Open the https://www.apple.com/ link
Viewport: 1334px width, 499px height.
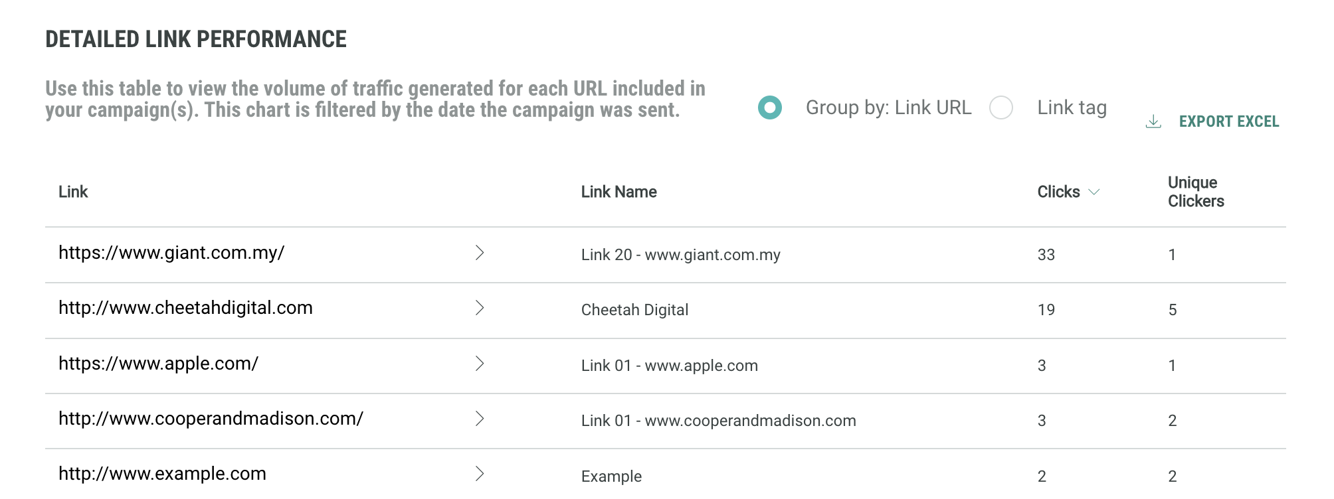tap(158, 364)
